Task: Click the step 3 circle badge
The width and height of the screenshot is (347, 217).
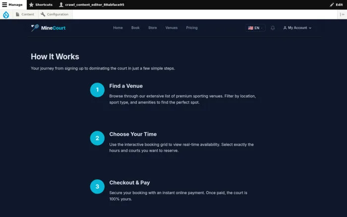Action: click(97, 186)
